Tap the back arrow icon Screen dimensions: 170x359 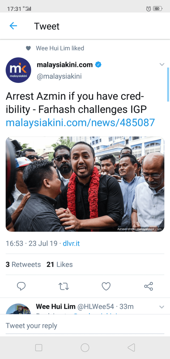pos(13,26)
